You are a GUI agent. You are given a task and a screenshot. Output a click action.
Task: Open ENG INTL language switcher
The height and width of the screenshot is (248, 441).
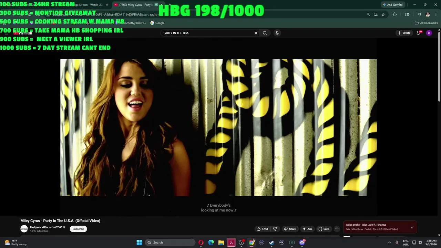[406, 242]
